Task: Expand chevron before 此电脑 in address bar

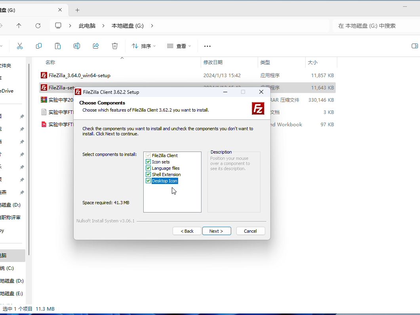Action: (70, 26)
